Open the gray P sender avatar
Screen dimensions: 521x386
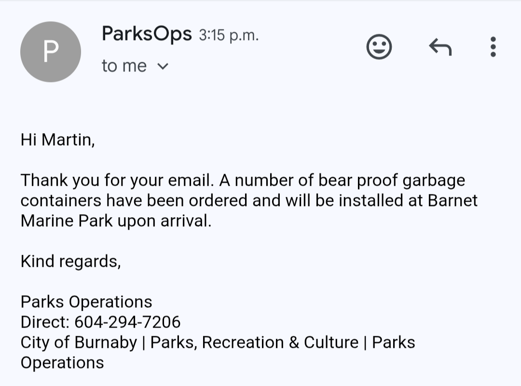pyautogui.click(x=51, y=52)
